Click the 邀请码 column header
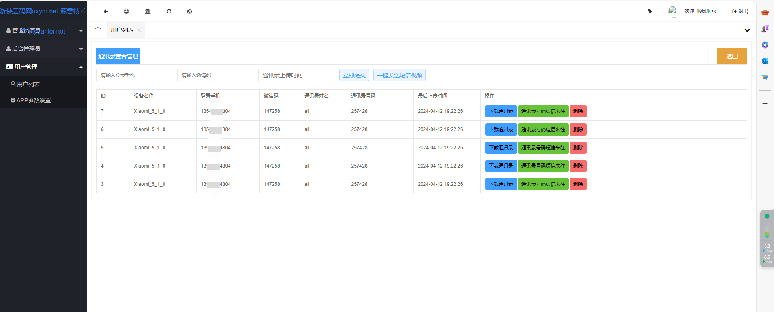 click(271, 96)
